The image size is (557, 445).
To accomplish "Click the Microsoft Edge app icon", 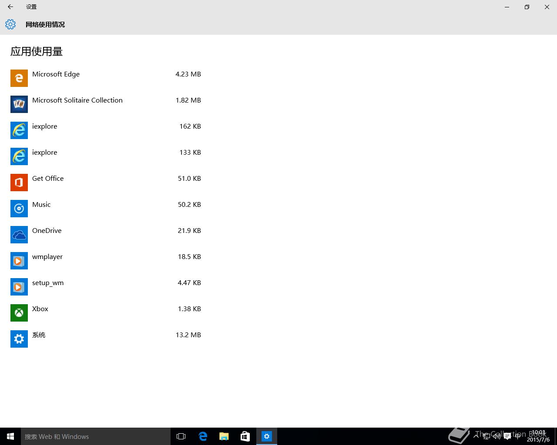I will point(19,78).
